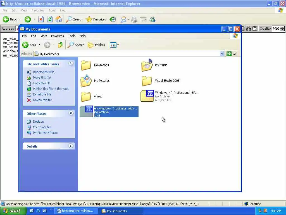Click Back button in Internet Explorer toolbar
Screen dimensions: 286x215
pyautogui.click(x=10, y=19)
